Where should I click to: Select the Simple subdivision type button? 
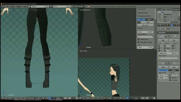[x=174, y=70]
